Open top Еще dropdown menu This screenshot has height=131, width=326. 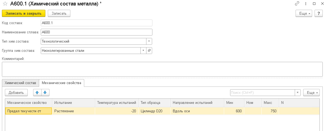(304, 13)
